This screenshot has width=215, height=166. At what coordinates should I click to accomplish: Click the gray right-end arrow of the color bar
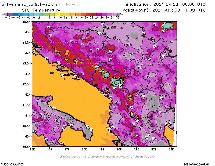pos(120,14)
